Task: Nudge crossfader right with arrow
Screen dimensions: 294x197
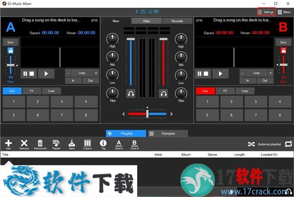Action: coord(171,114)
